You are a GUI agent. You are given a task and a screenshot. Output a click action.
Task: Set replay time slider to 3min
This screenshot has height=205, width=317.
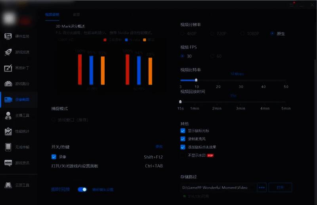[241, 102]
